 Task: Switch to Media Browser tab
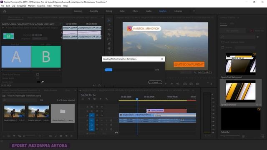(x=50, y=90)
